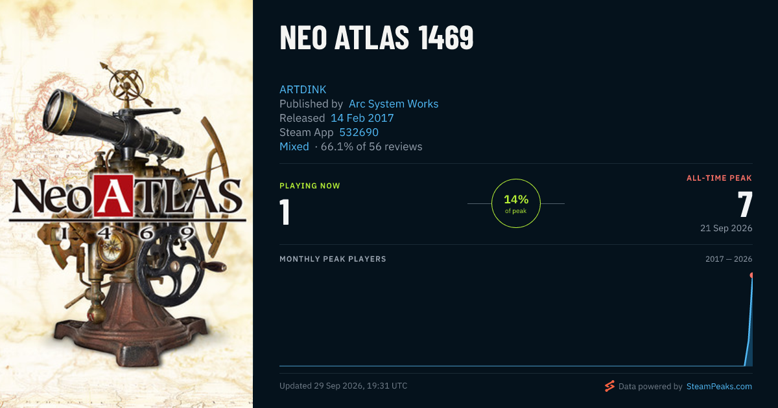Click the Playing Now count 1
The width and height of the screenshot is (778, 408).
[285, 212]
